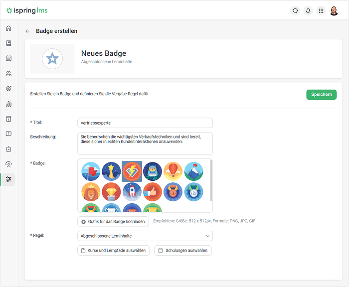349x287 pixels.
Task: Open the question speech bubble icon in the sidebar
Action: click(x=8, y=134)
